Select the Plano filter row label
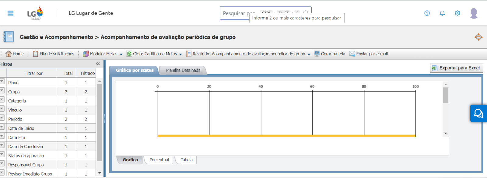The height and width of the screenshot is (178, 487). tap(13, 83)
